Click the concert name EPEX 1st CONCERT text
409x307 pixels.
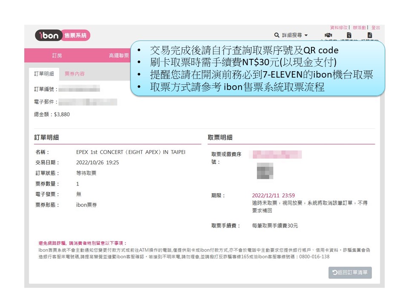pyautogui.click(x=131, y=152)
